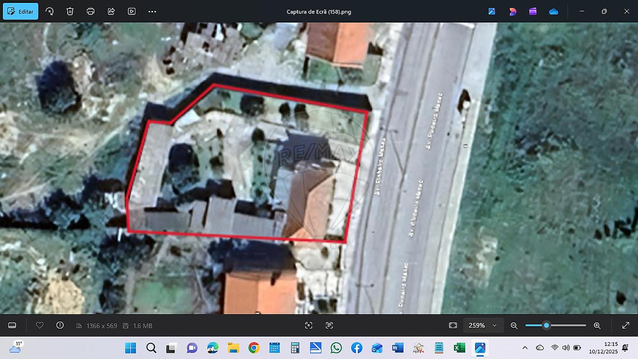
Task: Open the share icon in the top toolbar
Action: [111, 11]
